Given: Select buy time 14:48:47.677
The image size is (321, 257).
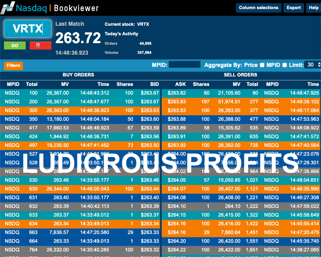Looking at the screenshot, I should (94, 102).
